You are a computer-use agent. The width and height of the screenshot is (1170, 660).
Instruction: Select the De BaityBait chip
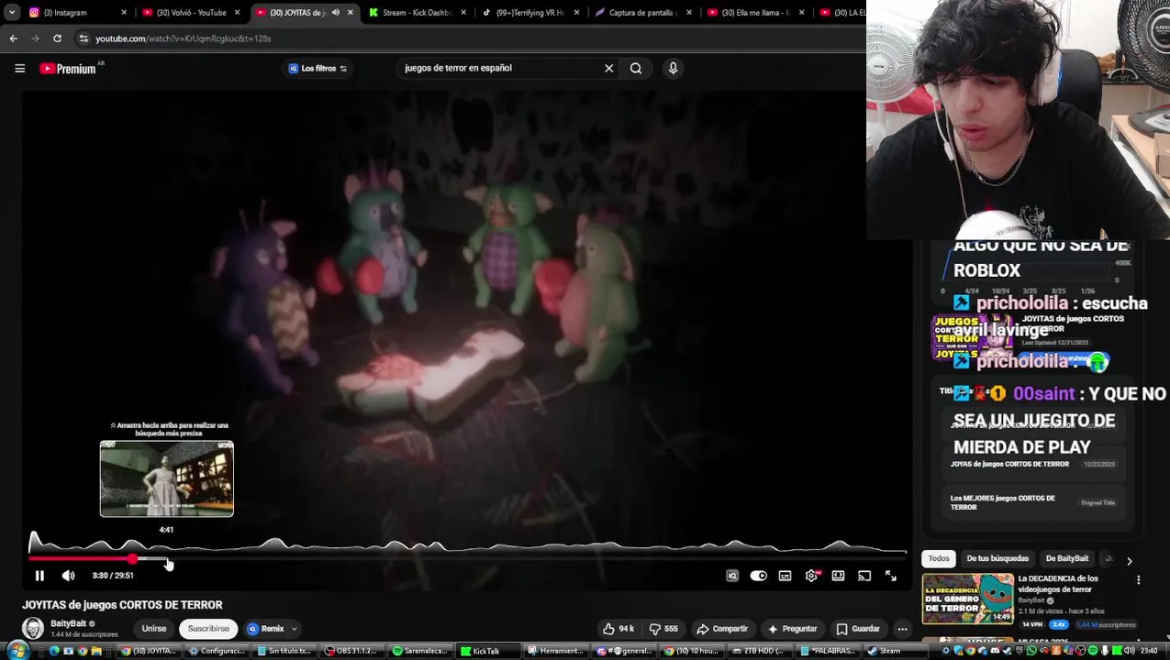click(x=1067, y=558)
